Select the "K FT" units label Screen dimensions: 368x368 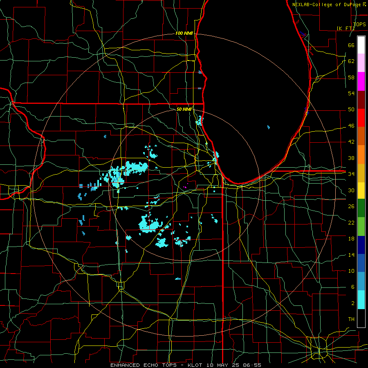coord(346,28)
